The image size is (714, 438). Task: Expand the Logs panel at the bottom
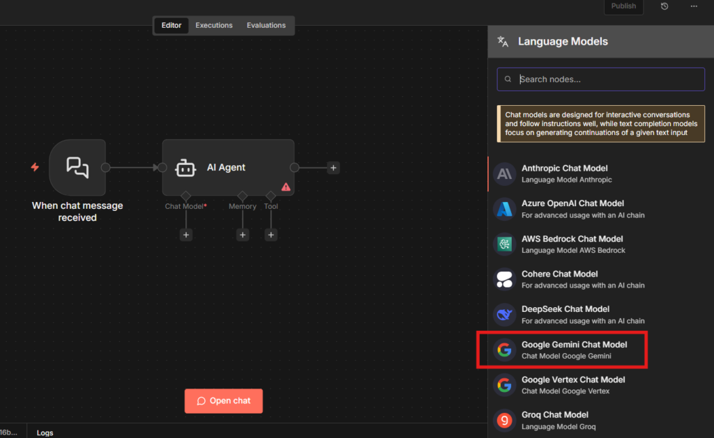click(45, 432)
